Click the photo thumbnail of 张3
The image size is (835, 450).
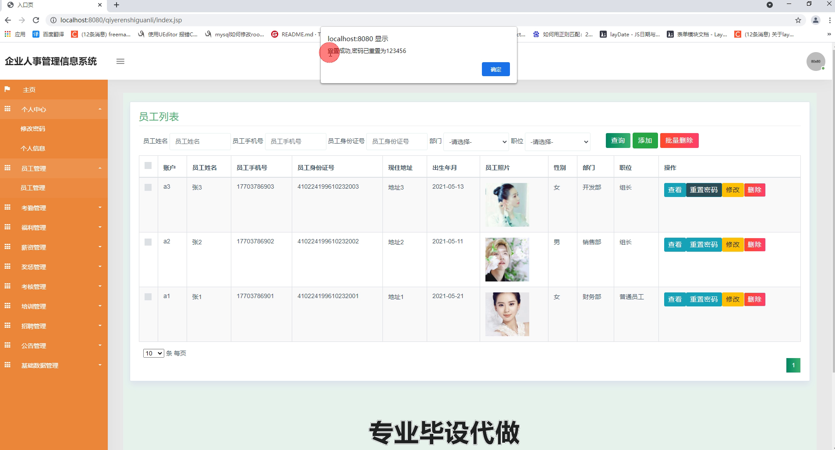(x=507, y=205)
